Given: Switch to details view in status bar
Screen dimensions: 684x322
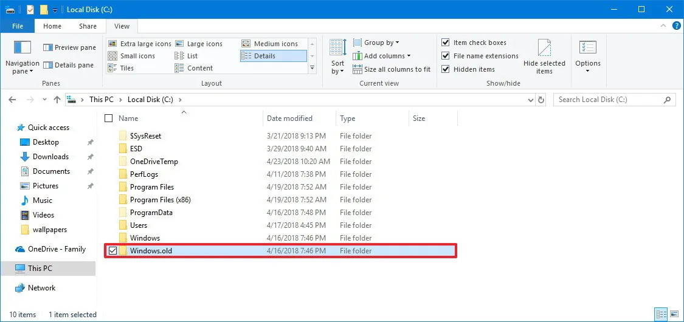Looking at the screenshot, I should coord(662,314).
